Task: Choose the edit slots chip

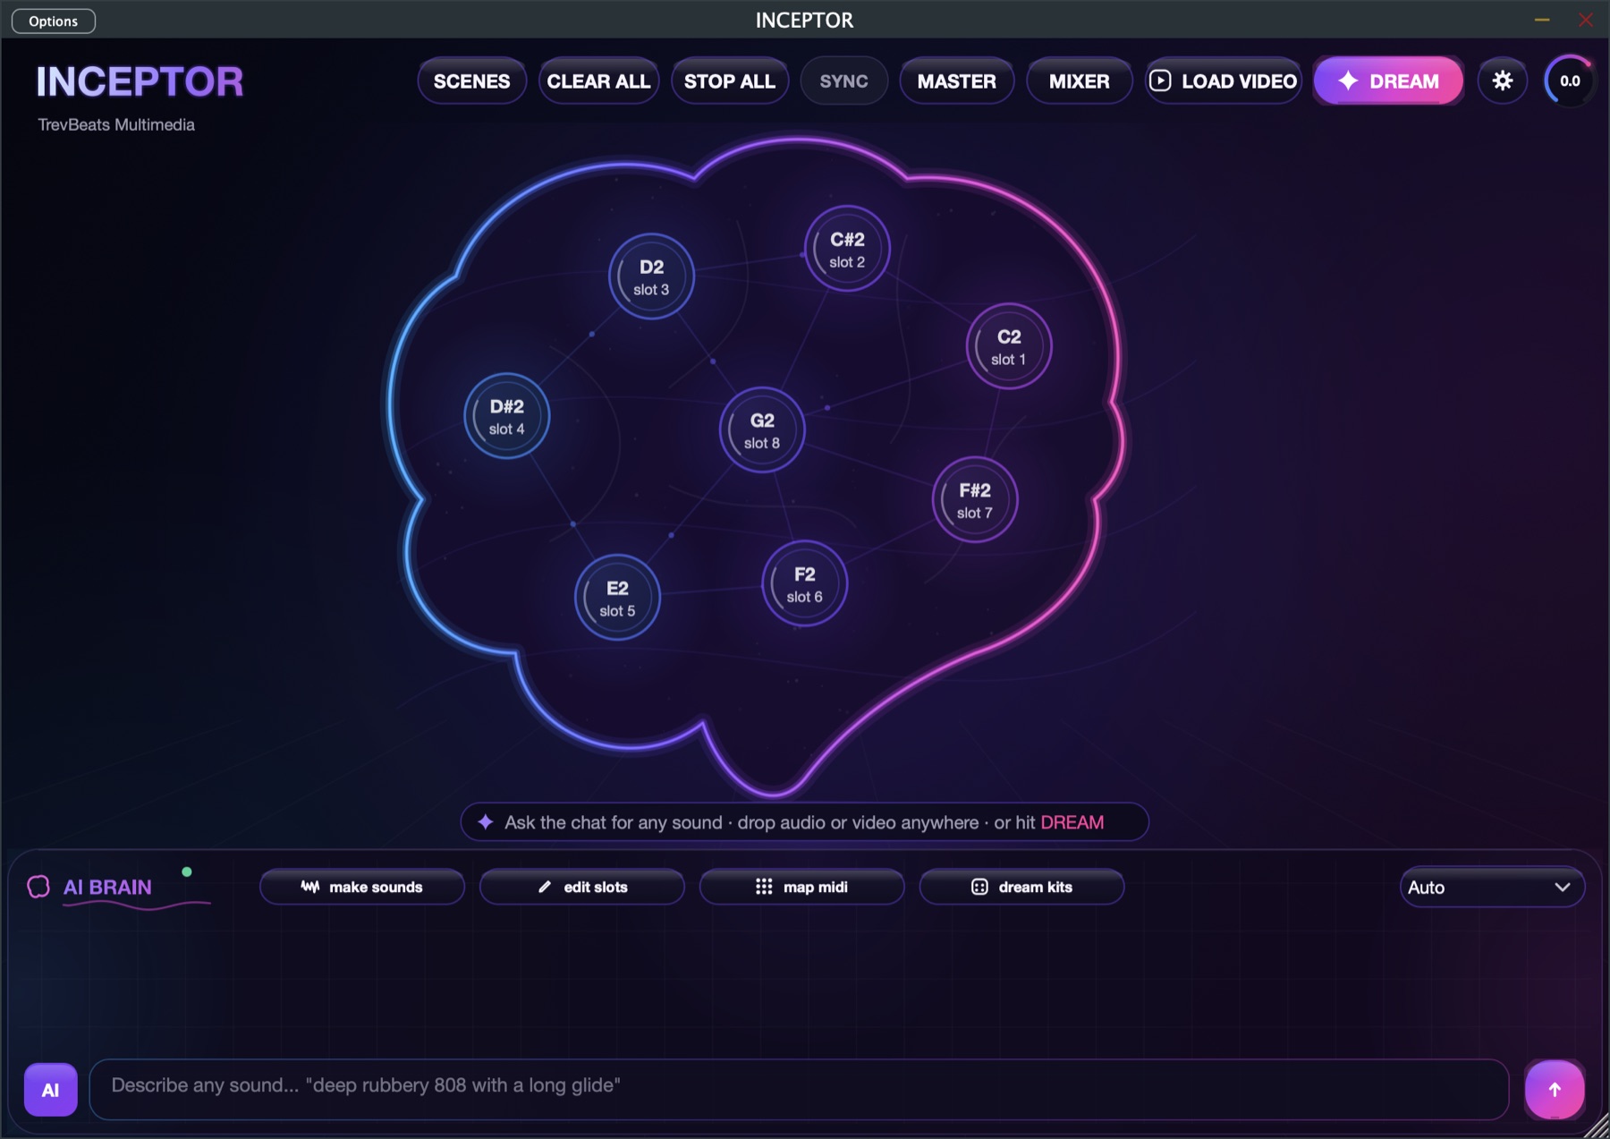Action: [x=581, y=887]
